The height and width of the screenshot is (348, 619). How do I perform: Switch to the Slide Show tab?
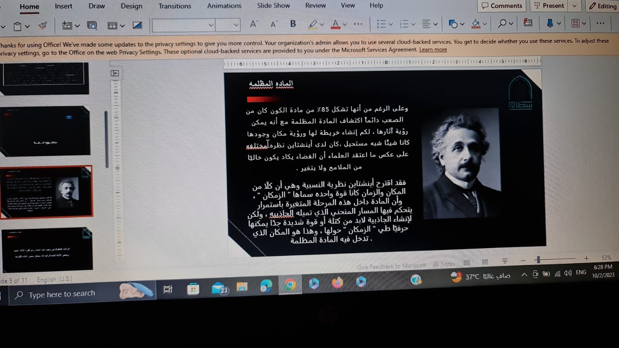coord(273,6)
